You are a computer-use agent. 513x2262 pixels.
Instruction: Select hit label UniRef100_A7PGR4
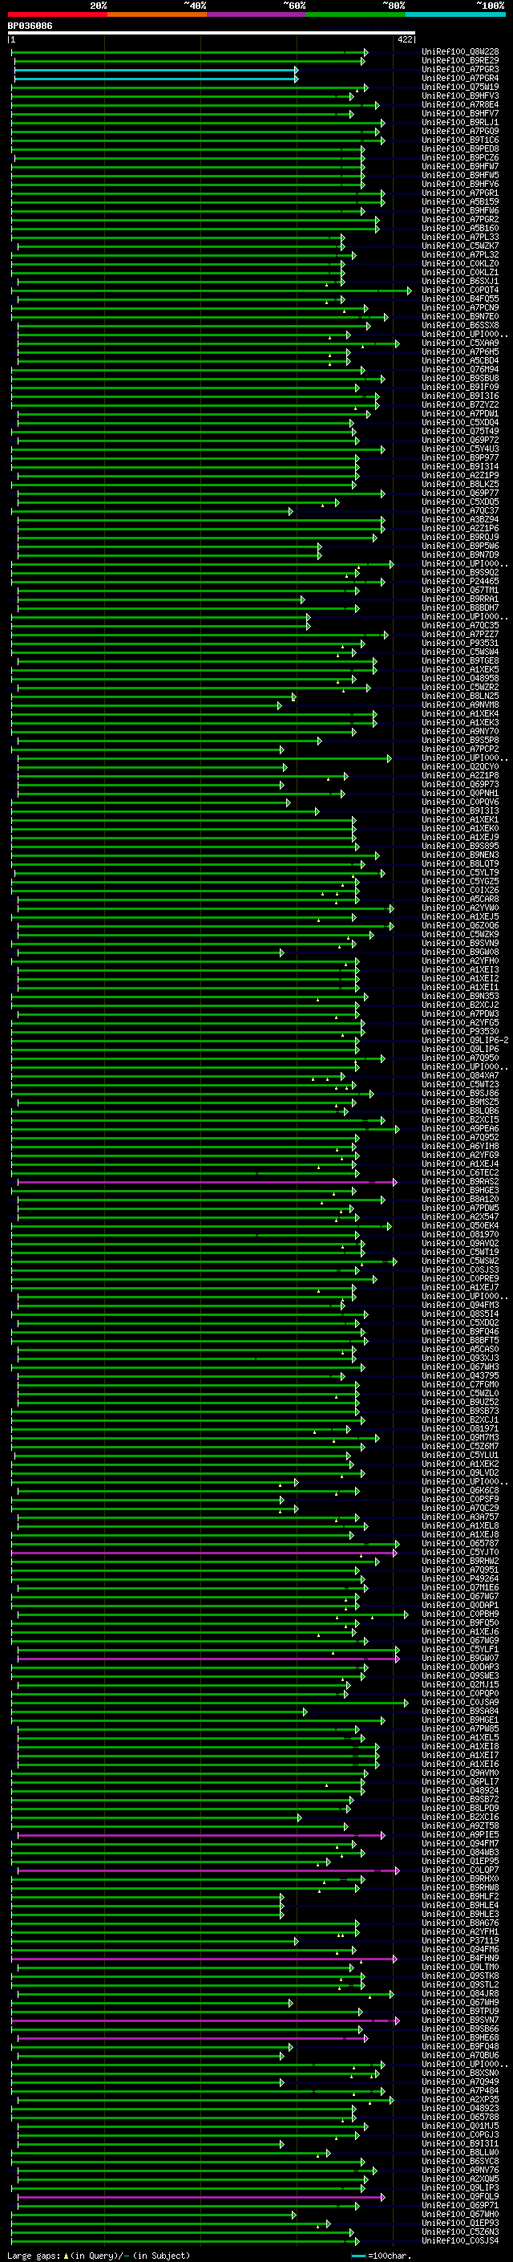pyautogui.click(x=460, y=78)
